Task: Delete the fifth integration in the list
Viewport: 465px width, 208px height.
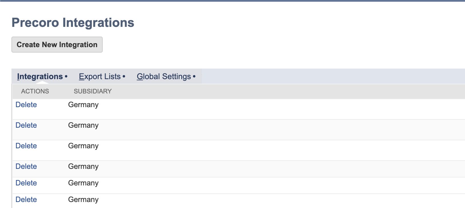Action: pyautogui.click(x=26, y=183)
